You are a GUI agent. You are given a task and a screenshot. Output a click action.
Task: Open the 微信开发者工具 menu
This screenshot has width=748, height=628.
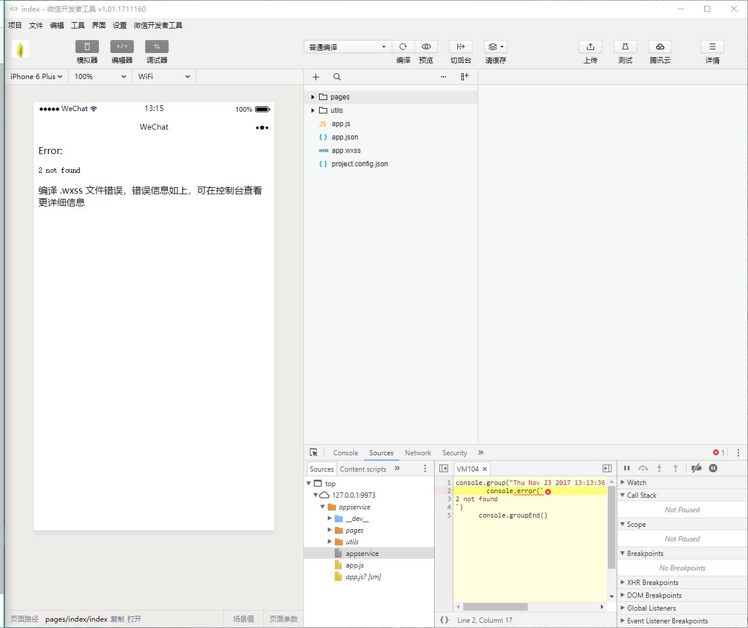coord(158,25)
